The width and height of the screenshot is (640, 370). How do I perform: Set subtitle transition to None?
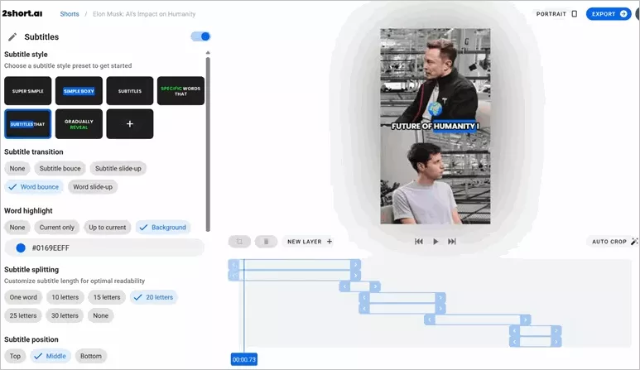click(17, 169)
